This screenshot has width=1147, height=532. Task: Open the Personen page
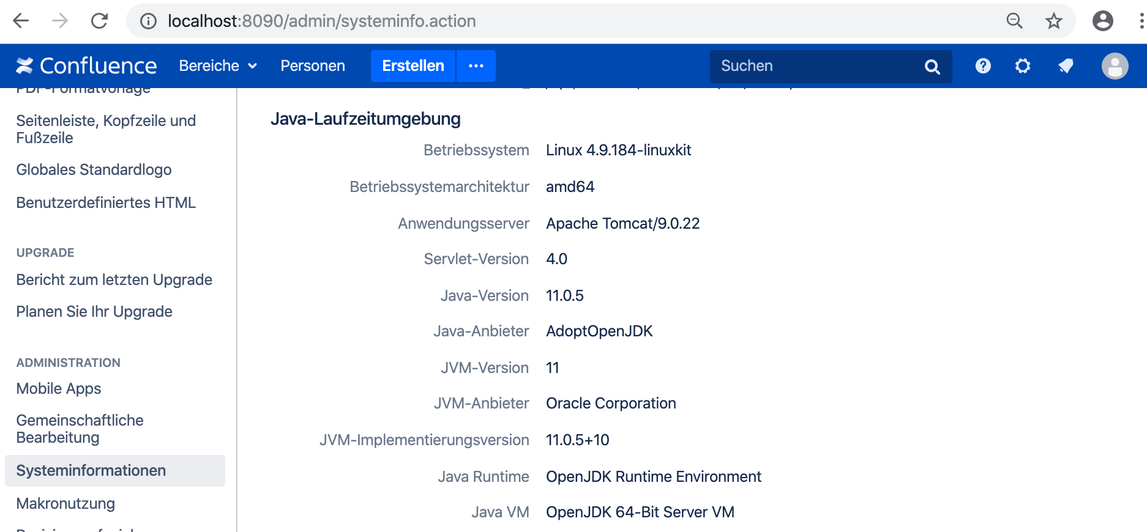tap(313, 65)
